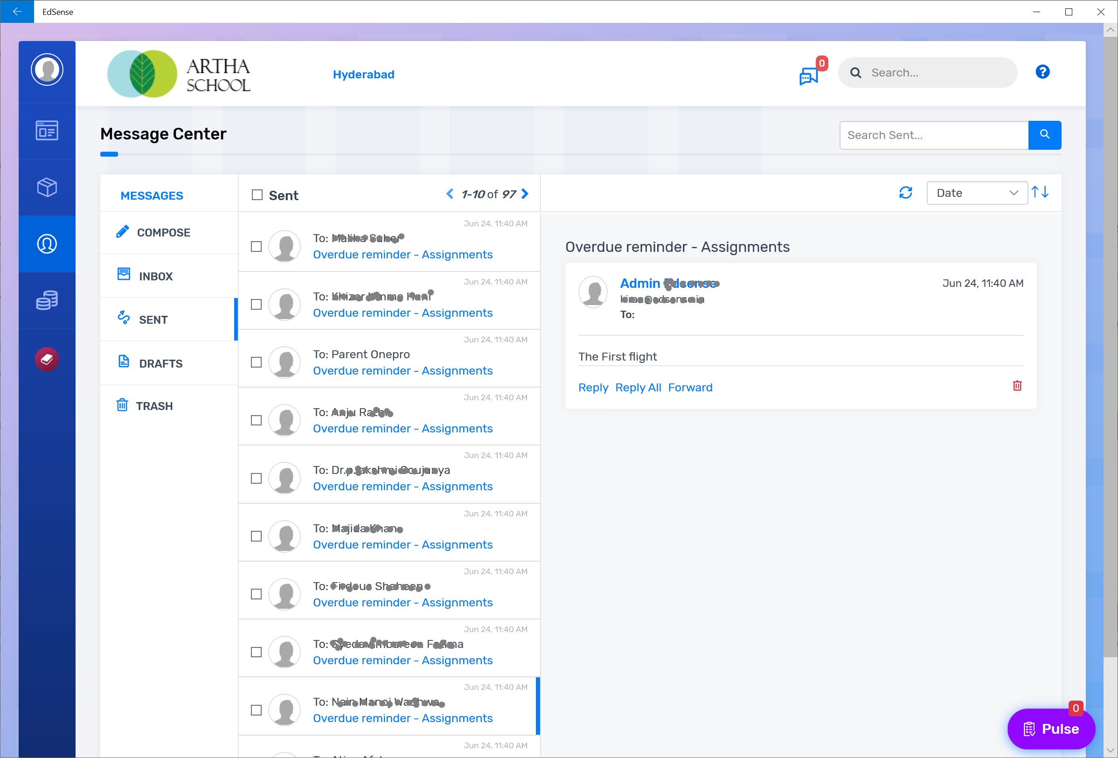This screenshot has height=758, width=1118.
Task: Open the INBOX folder
Action: click(155, 276)
